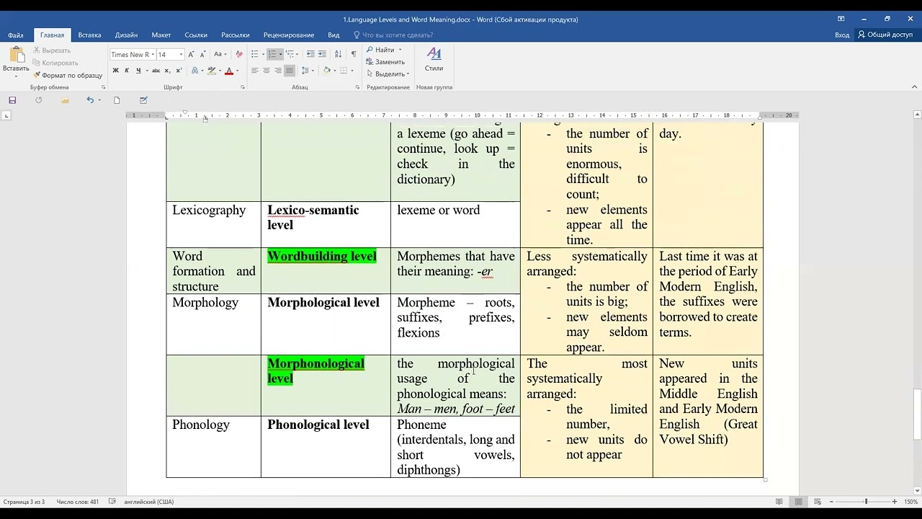The image size is (922, 519).
Task: Click Найти (Find) in the Editing group
Action: point(381,50)
